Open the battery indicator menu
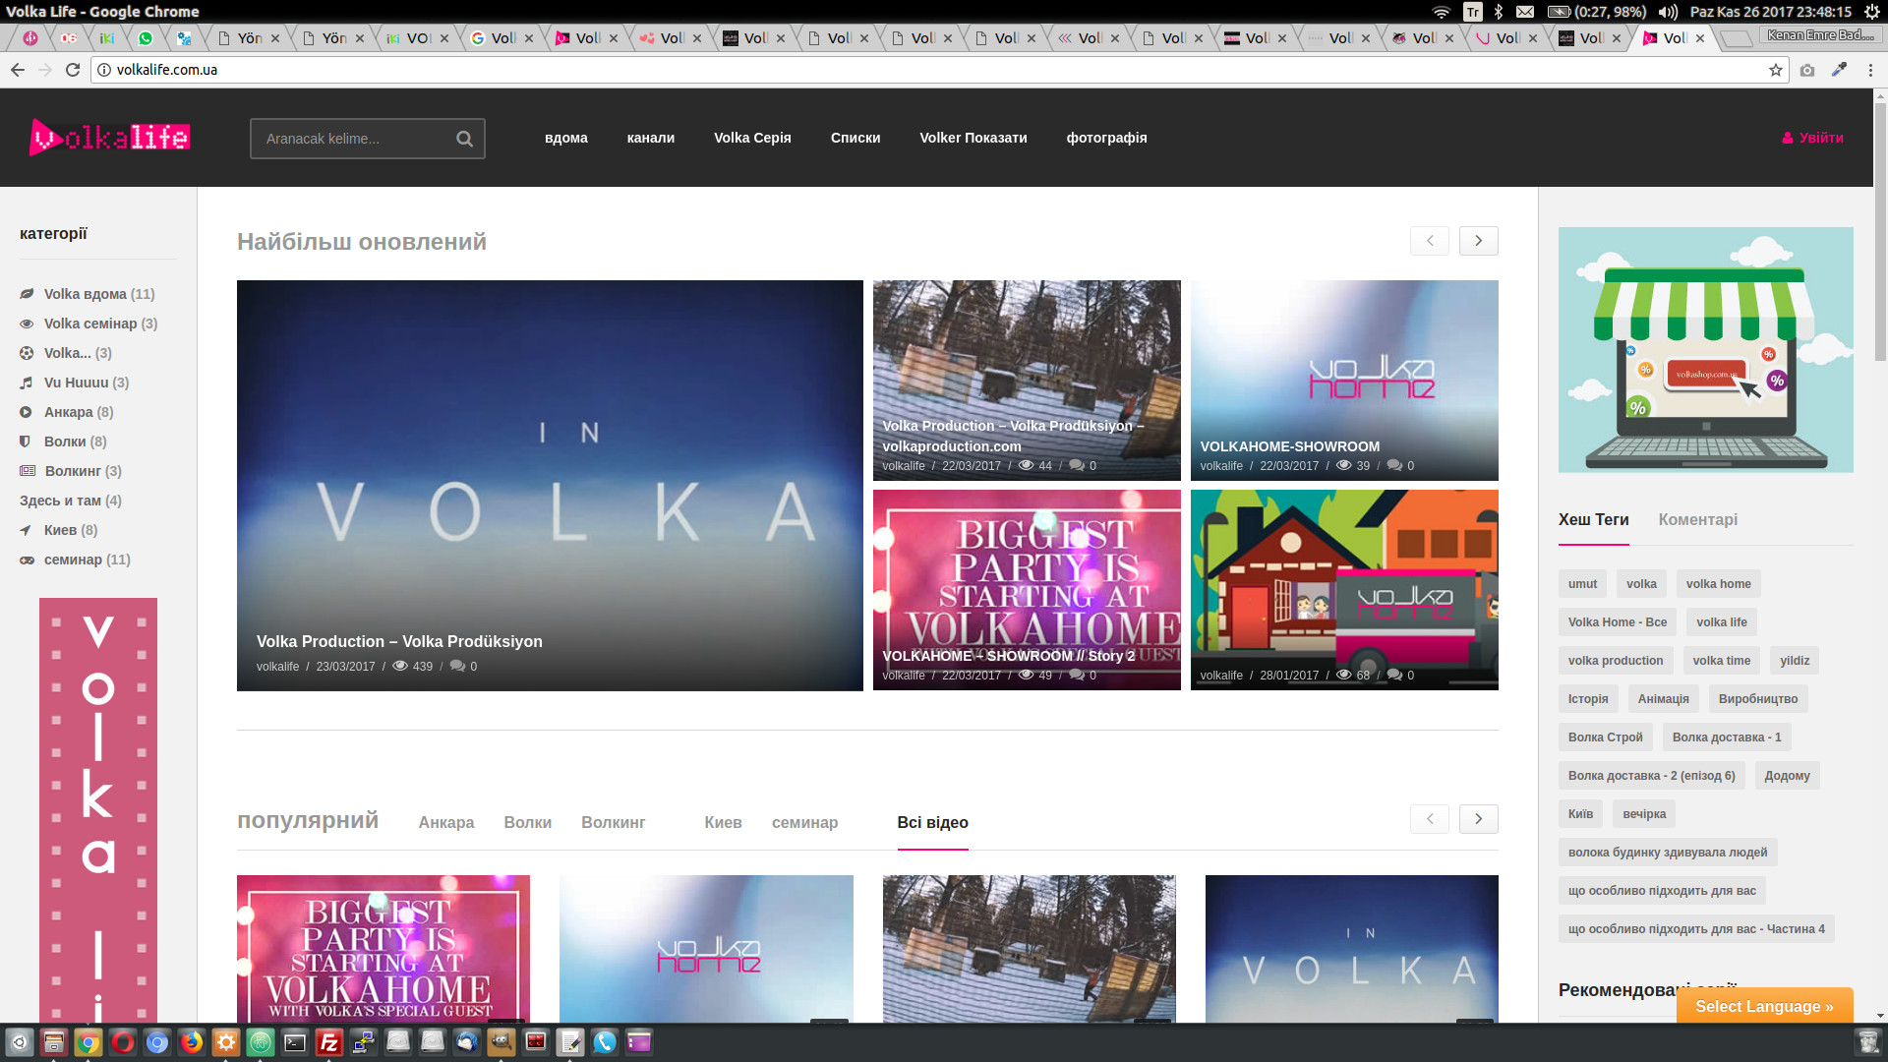1888x1062 pixels. coord(1597,12)
